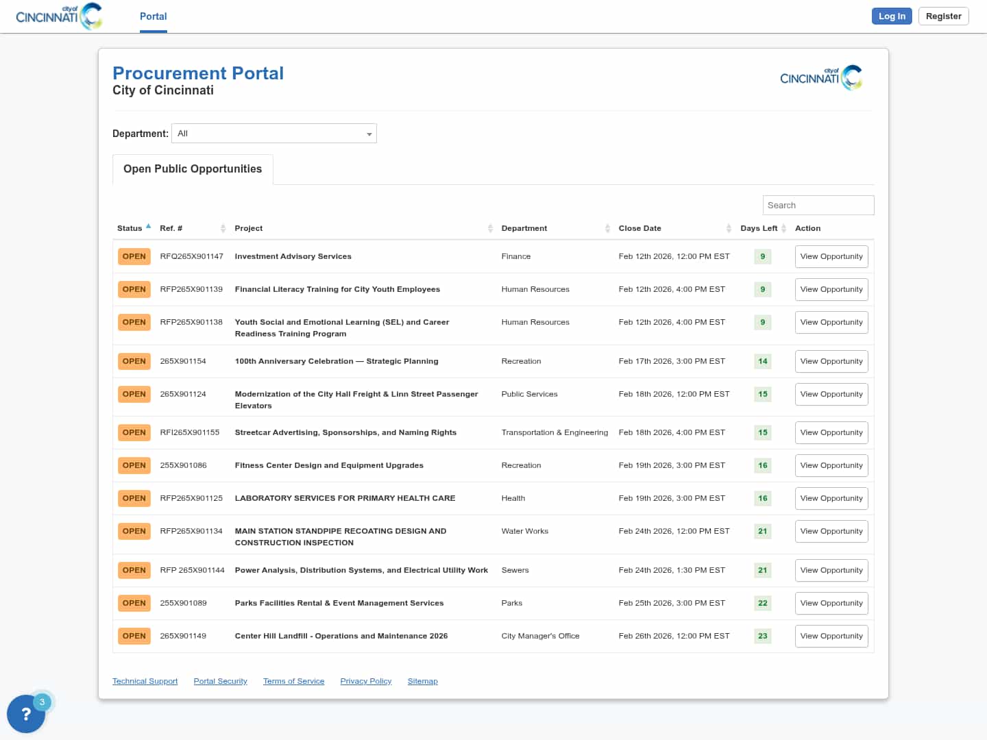This screenshot has height=740, width=987.
Task: Open the Department filter dropdown
Action: pyautogui.click(x=273, y=134)
